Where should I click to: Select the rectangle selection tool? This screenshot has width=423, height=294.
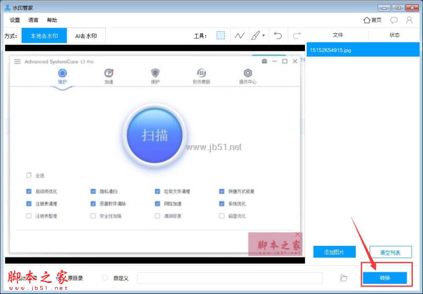click(220, 35)
